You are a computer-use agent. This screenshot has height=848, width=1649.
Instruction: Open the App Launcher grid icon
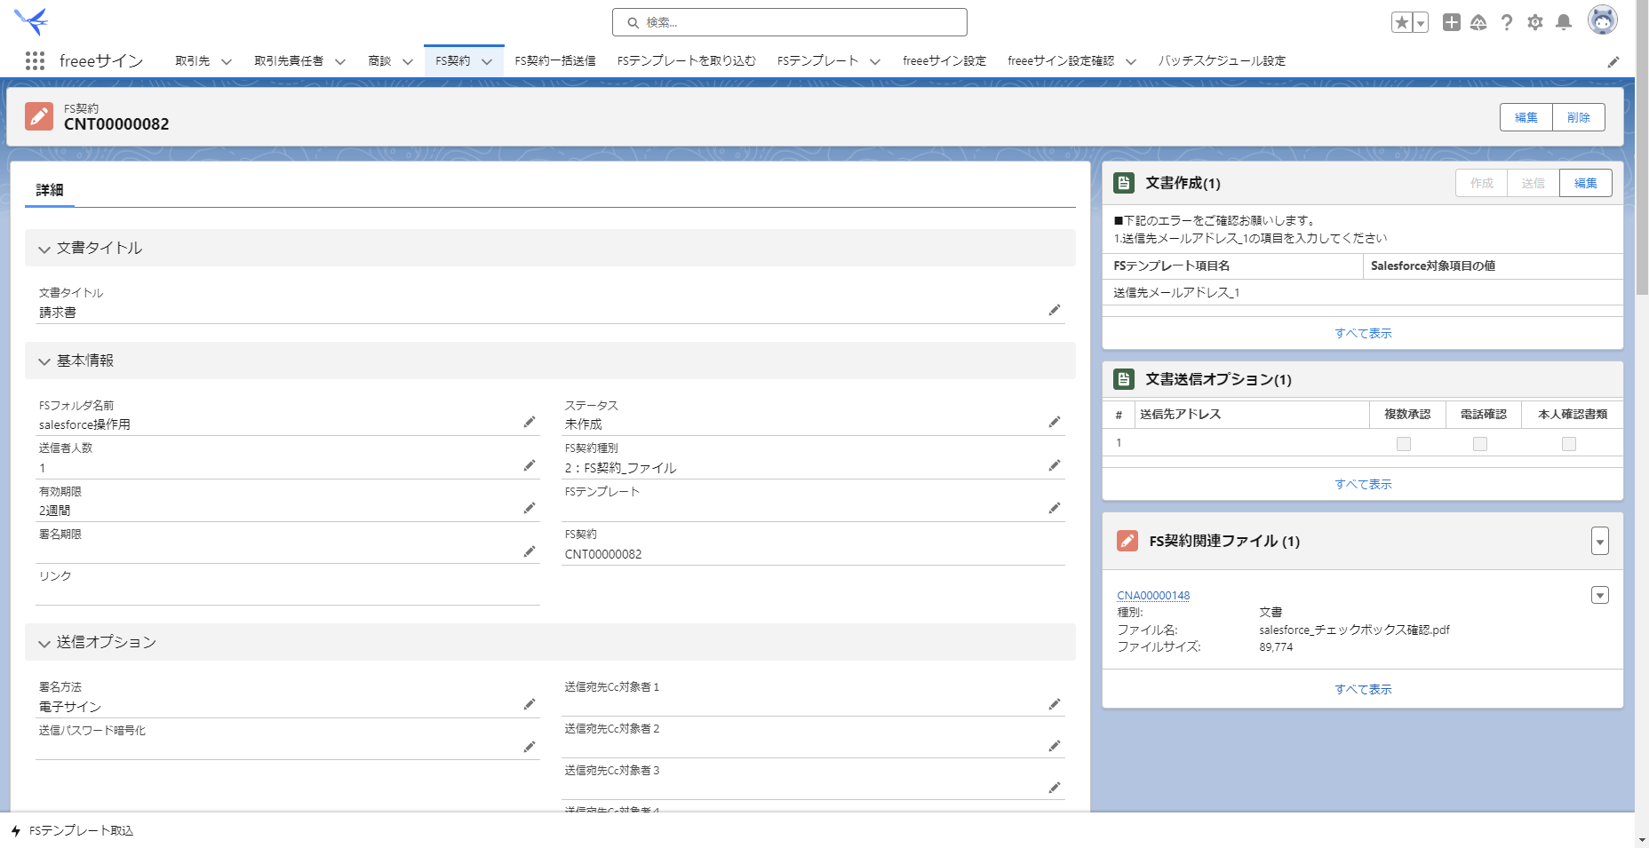(35, 60)
